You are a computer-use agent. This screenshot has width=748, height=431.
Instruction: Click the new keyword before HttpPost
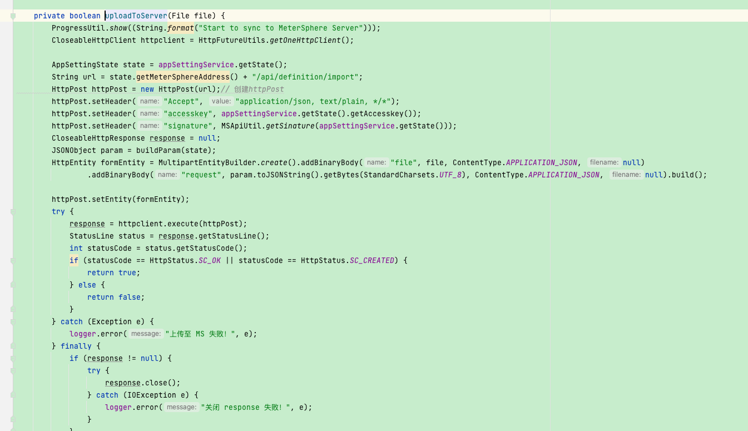(x=147, y=89)
